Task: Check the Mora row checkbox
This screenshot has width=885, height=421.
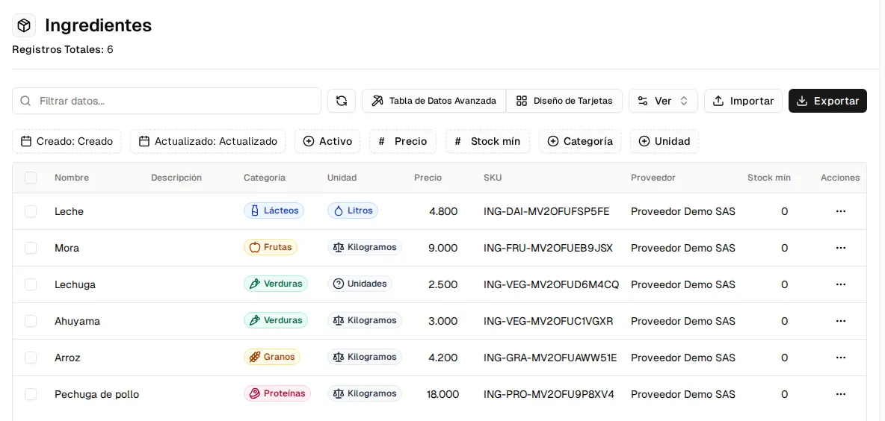Action: point(31,248)
